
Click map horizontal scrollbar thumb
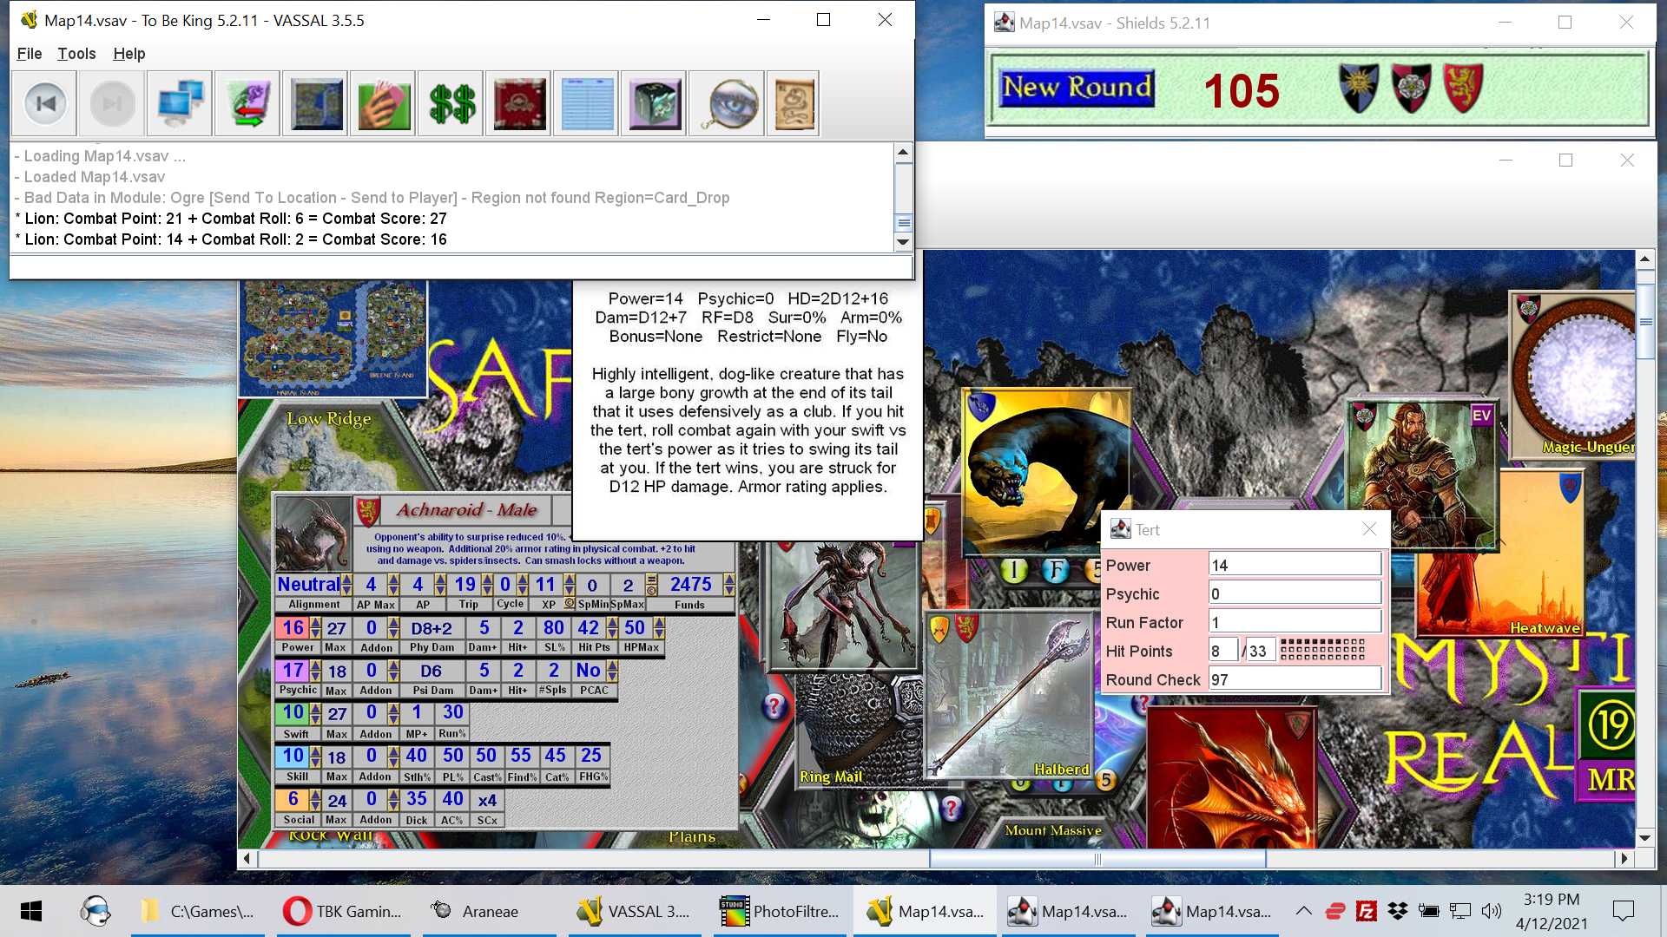coord(1097,859)
